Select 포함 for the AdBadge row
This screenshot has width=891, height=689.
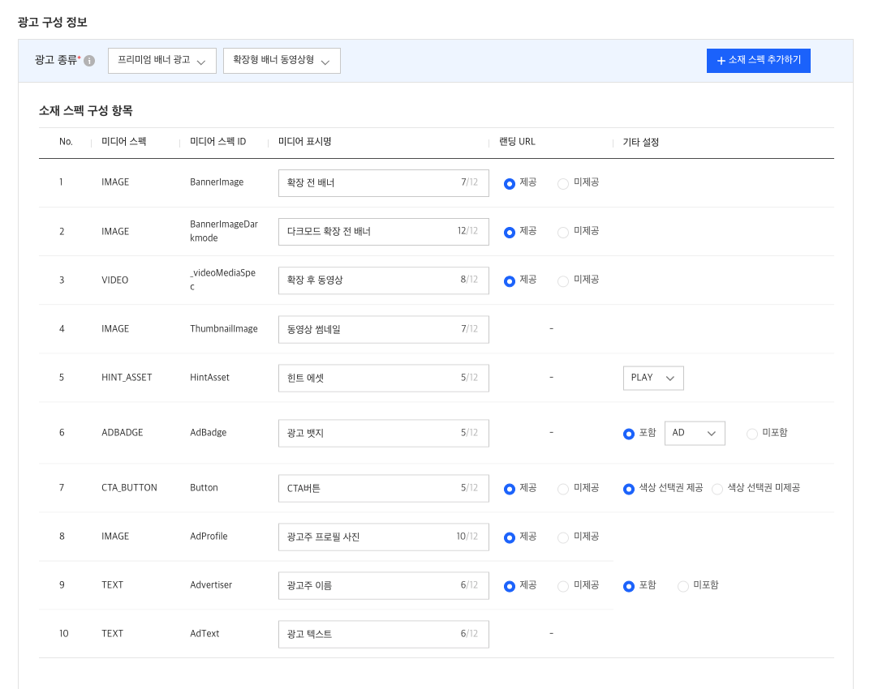point(629,434)
